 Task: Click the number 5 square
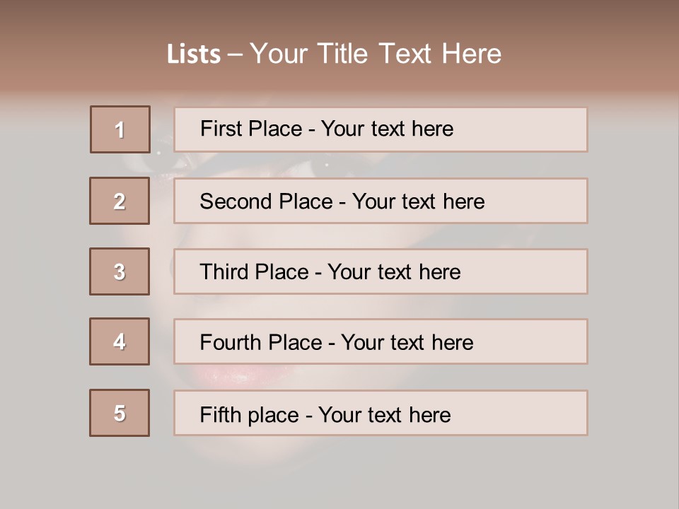pyautogui.click(x=120, y=413)
